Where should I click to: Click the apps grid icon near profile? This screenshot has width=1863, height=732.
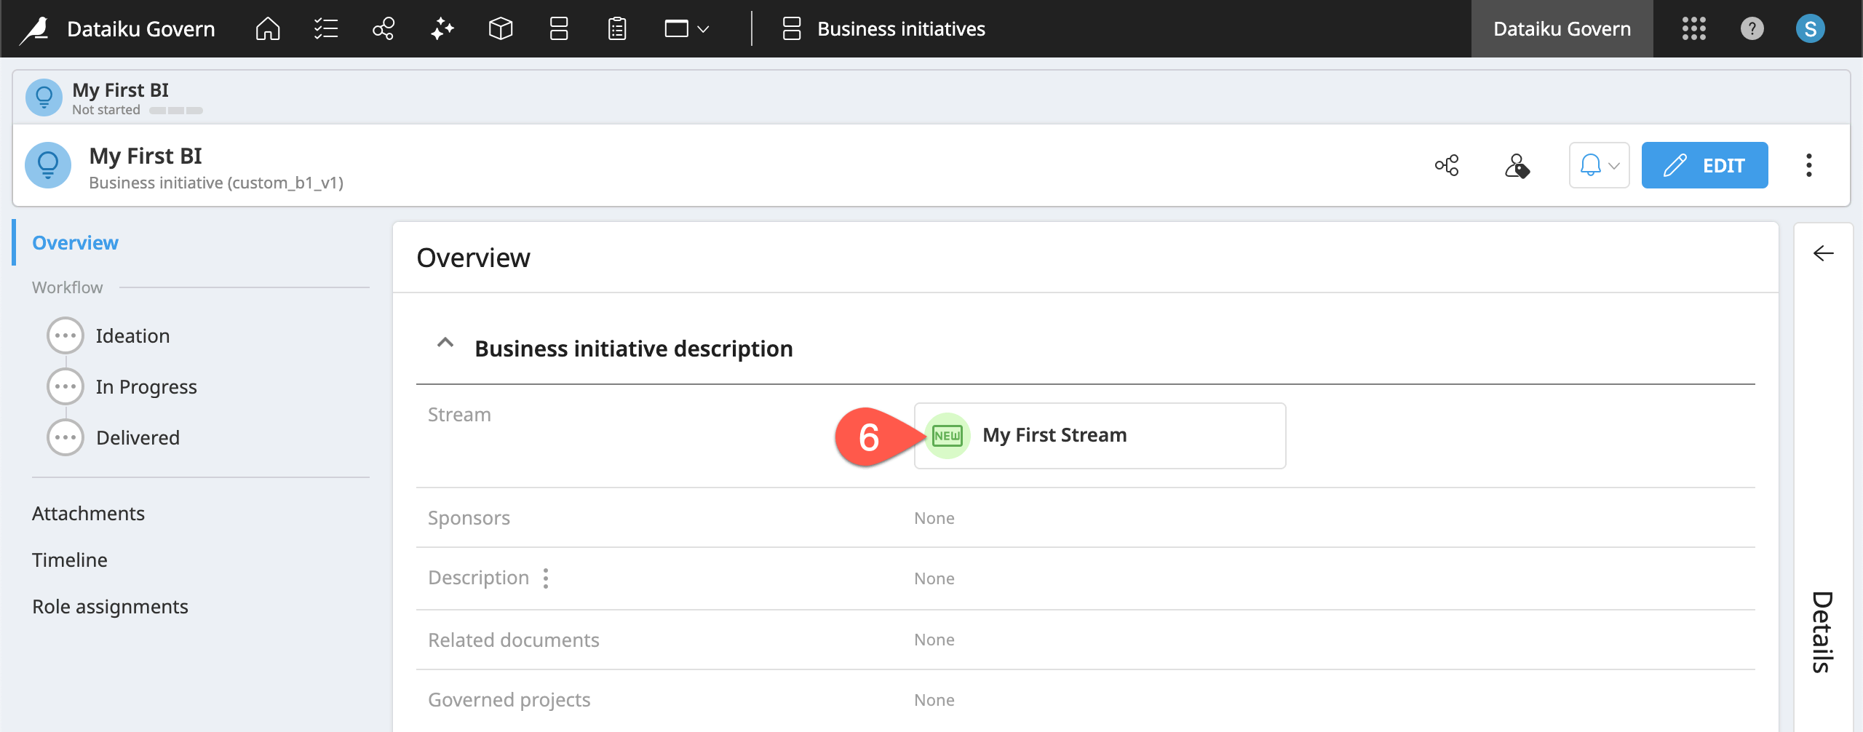[1694, 28]
